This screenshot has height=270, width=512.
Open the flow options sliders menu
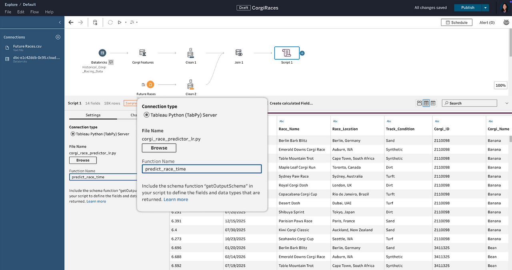click(133, 22)
